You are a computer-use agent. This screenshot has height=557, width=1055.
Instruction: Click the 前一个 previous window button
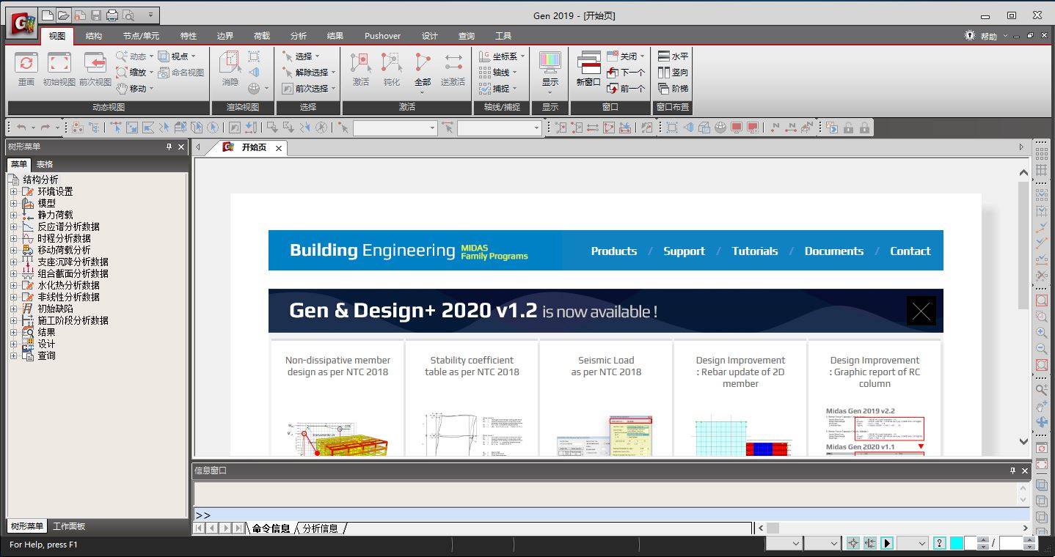coord(626,89)
